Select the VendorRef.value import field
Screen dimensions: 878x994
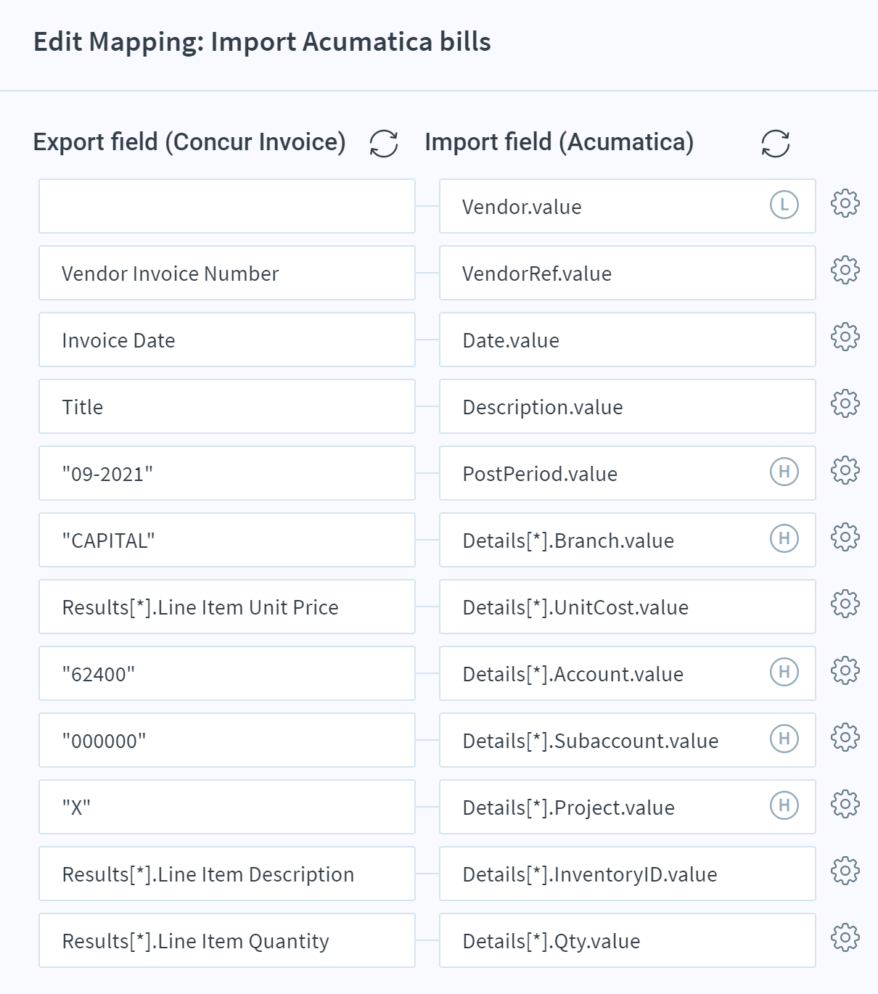coord(628,273)
